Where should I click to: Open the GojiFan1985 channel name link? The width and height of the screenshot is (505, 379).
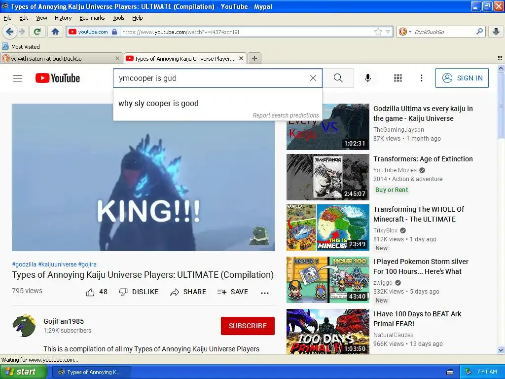tap(64, 321)
